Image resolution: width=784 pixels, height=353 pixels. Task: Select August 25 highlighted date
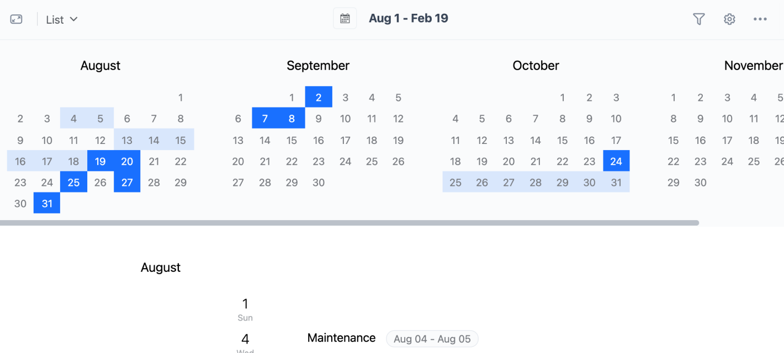point(74,183)
